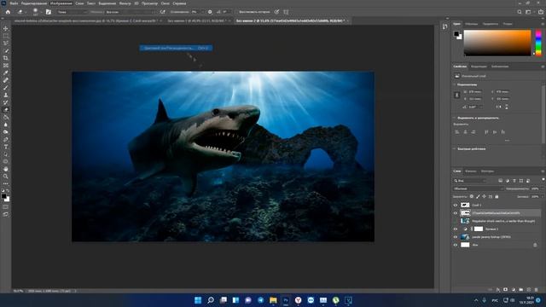This screenshot has height=307, width=546.
Task: Show the hidden Megalodon shark layer
Action: click(x=455, y=221)
